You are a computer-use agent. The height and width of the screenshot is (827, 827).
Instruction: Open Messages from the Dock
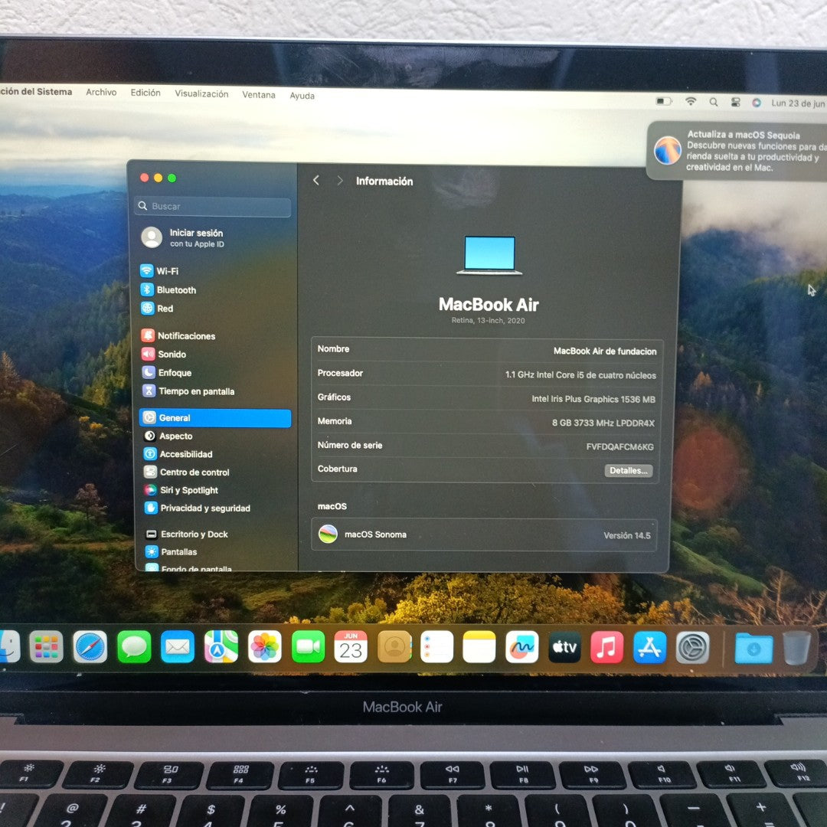click(x=134, y=646)
